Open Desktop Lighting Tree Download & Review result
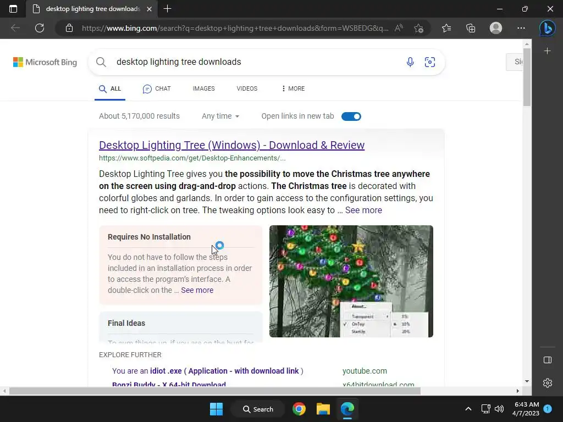This screenshot has height=422, width=563. tap(231, 145)
